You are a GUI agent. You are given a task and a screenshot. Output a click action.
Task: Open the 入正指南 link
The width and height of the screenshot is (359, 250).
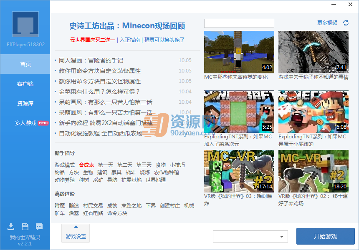(130, 40)
